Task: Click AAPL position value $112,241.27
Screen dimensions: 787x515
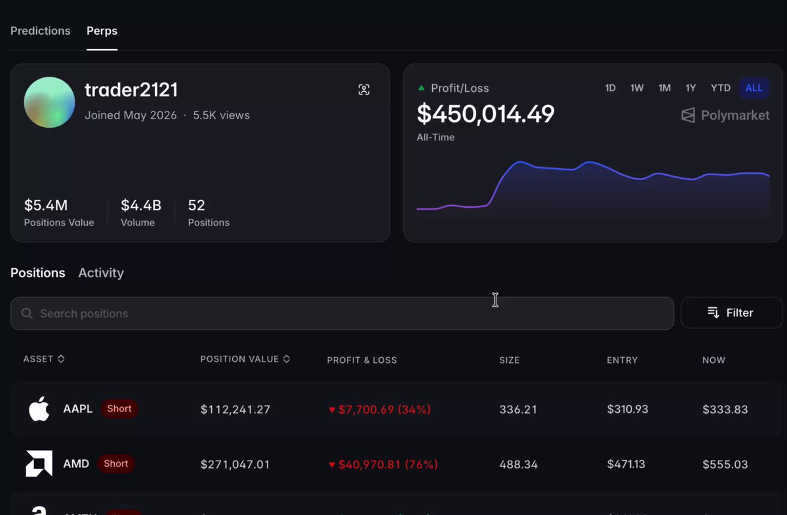Action: (235, 410)
